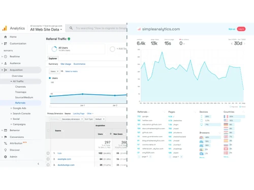Click the Jun 1 data point on Users chart
The height and width of the screenshot is (190, 254).
click(x=82, y=94)
